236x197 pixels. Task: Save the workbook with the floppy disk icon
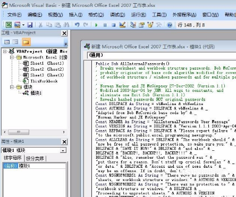click(x=30, y=25)
